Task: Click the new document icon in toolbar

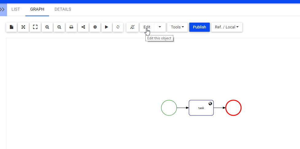Action: 11,27
